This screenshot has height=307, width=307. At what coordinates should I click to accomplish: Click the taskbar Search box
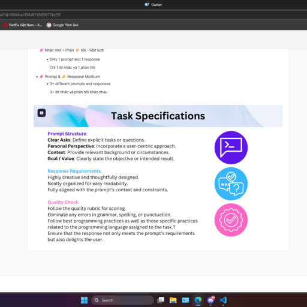(x=122, y=300)
